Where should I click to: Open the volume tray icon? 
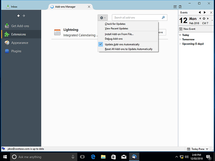[x=187, y=157]
